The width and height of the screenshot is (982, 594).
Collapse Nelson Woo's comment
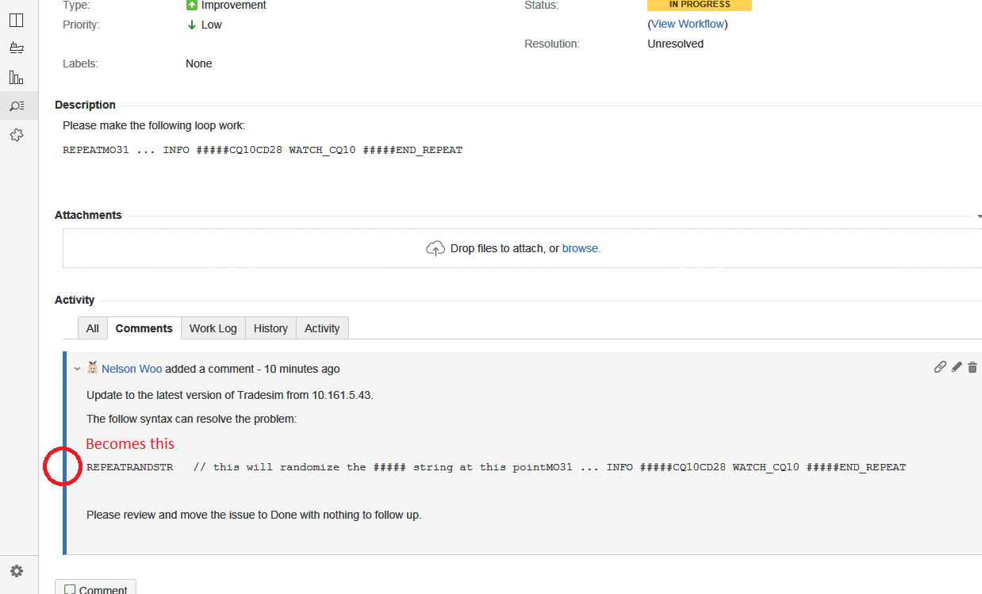(77, 369)
